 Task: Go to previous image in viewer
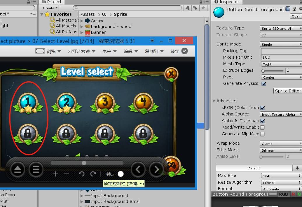coord(138,170)
